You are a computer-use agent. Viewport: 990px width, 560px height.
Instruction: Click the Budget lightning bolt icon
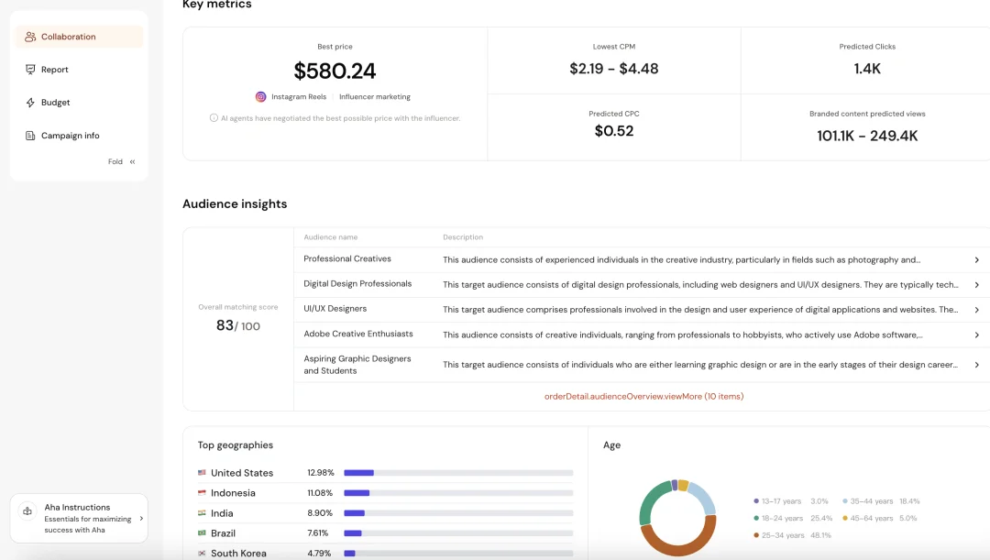click(x=30, y=103)
